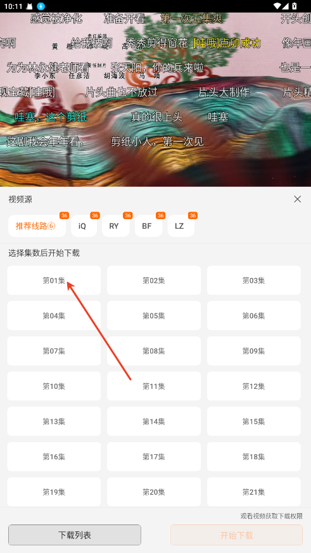
Task: Switch to the RY video source
Action: pyautogui.click(x=116, y=226)
